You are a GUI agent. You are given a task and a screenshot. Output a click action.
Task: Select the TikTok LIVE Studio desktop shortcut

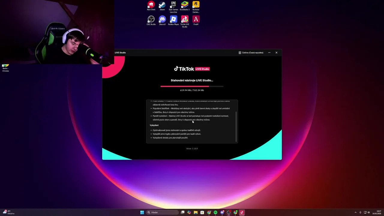click(x=185, y=22)
